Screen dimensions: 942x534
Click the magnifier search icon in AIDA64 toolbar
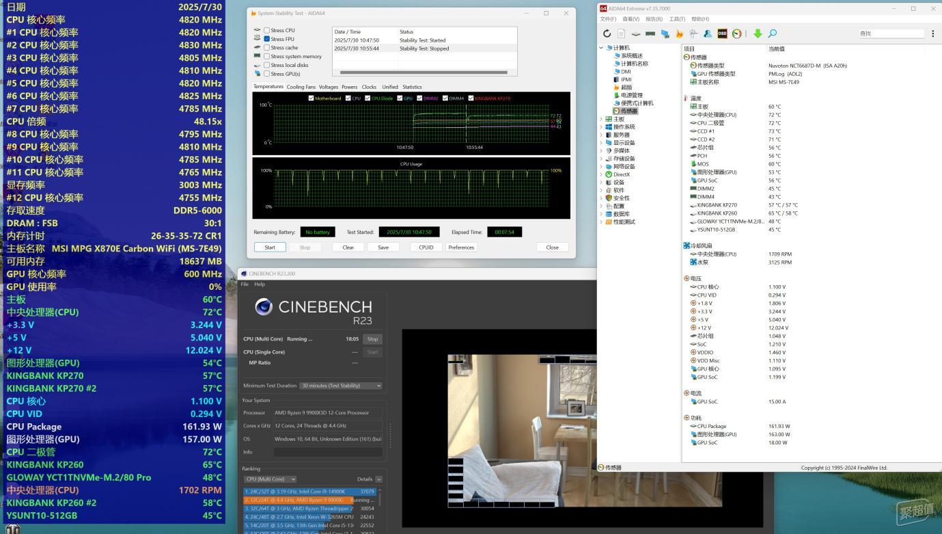(x=773, y=34)
